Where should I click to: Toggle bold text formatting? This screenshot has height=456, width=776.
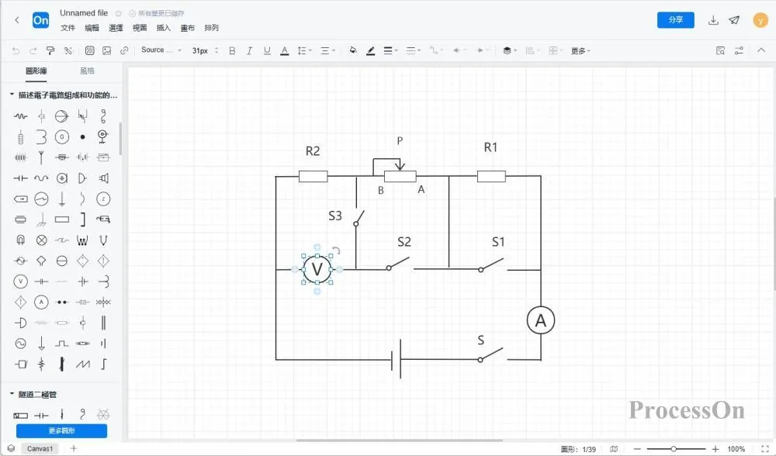click(x=232, y=50)
